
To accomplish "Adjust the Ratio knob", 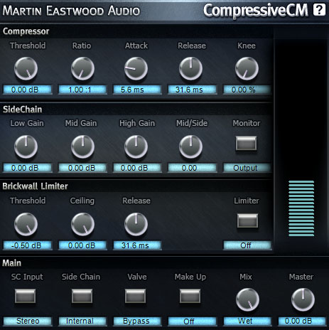I will coord(82,68).
